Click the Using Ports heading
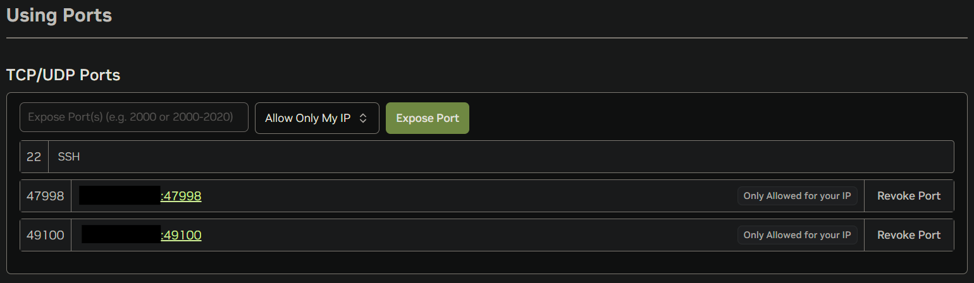974x283 pixels. [x=59, y=15]
